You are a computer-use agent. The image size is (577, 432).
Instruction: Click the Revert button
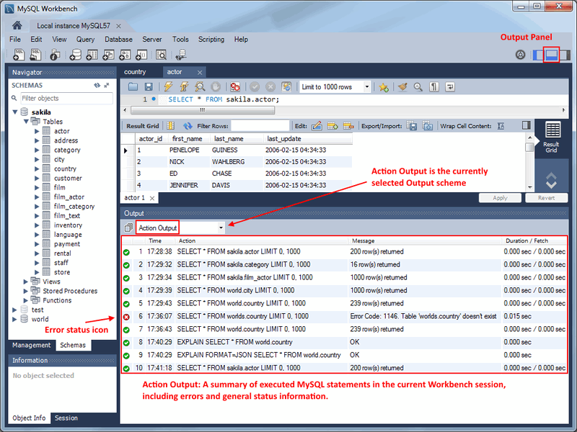point(546,198)
